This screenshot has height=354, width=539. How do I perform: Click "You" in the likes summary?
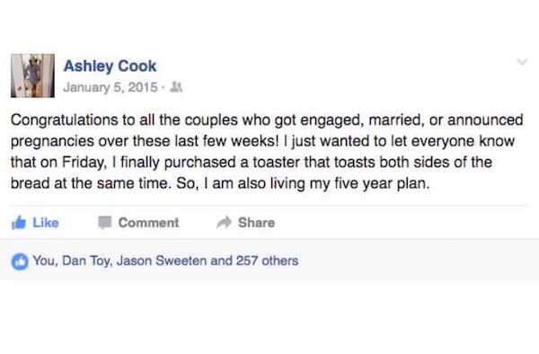pyautogui.click(x=44, y=261)
